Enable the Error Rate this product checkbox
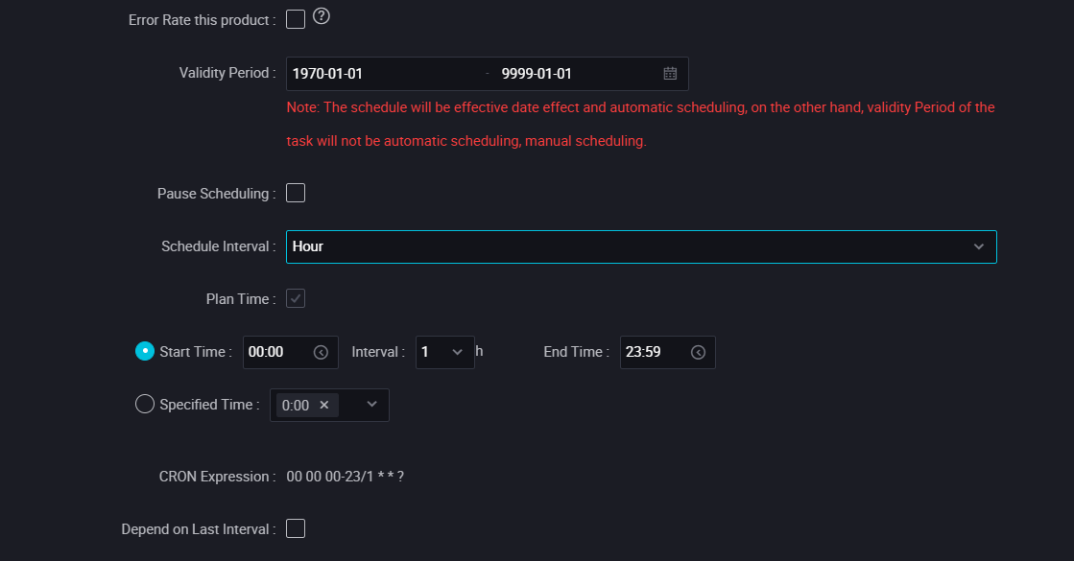The height and width of the screenshot is (561, 1074). point(296,19)
